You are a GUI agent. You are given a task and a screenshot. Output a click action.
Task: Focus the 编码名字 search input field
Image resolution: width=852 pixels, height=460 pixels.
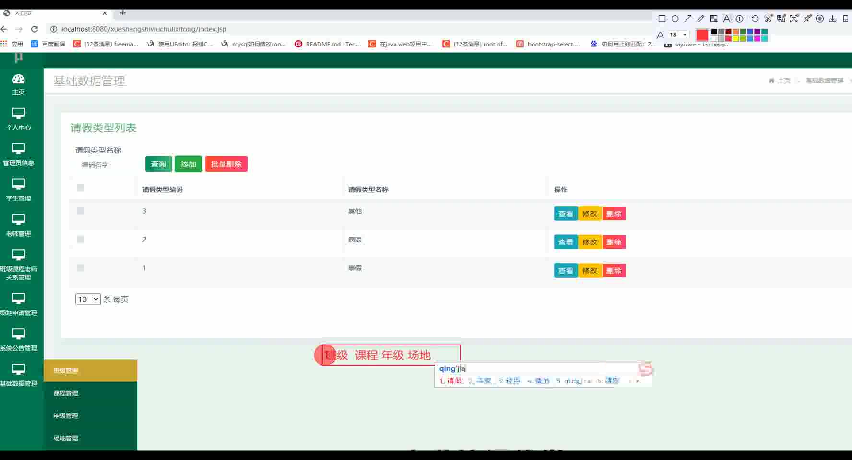[108, 165]
